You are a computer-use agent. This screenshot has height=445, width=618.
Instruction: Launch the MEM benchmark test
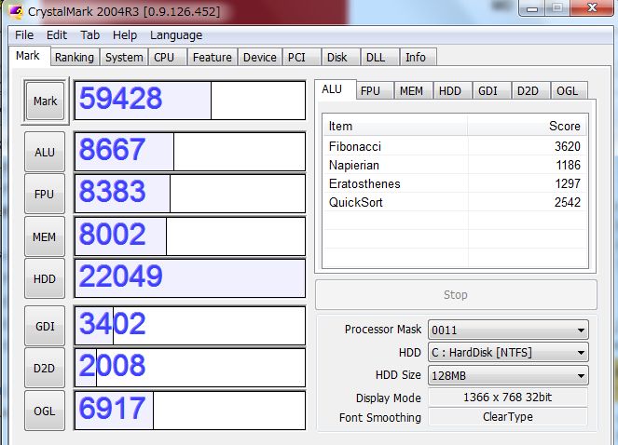point(45,237)
